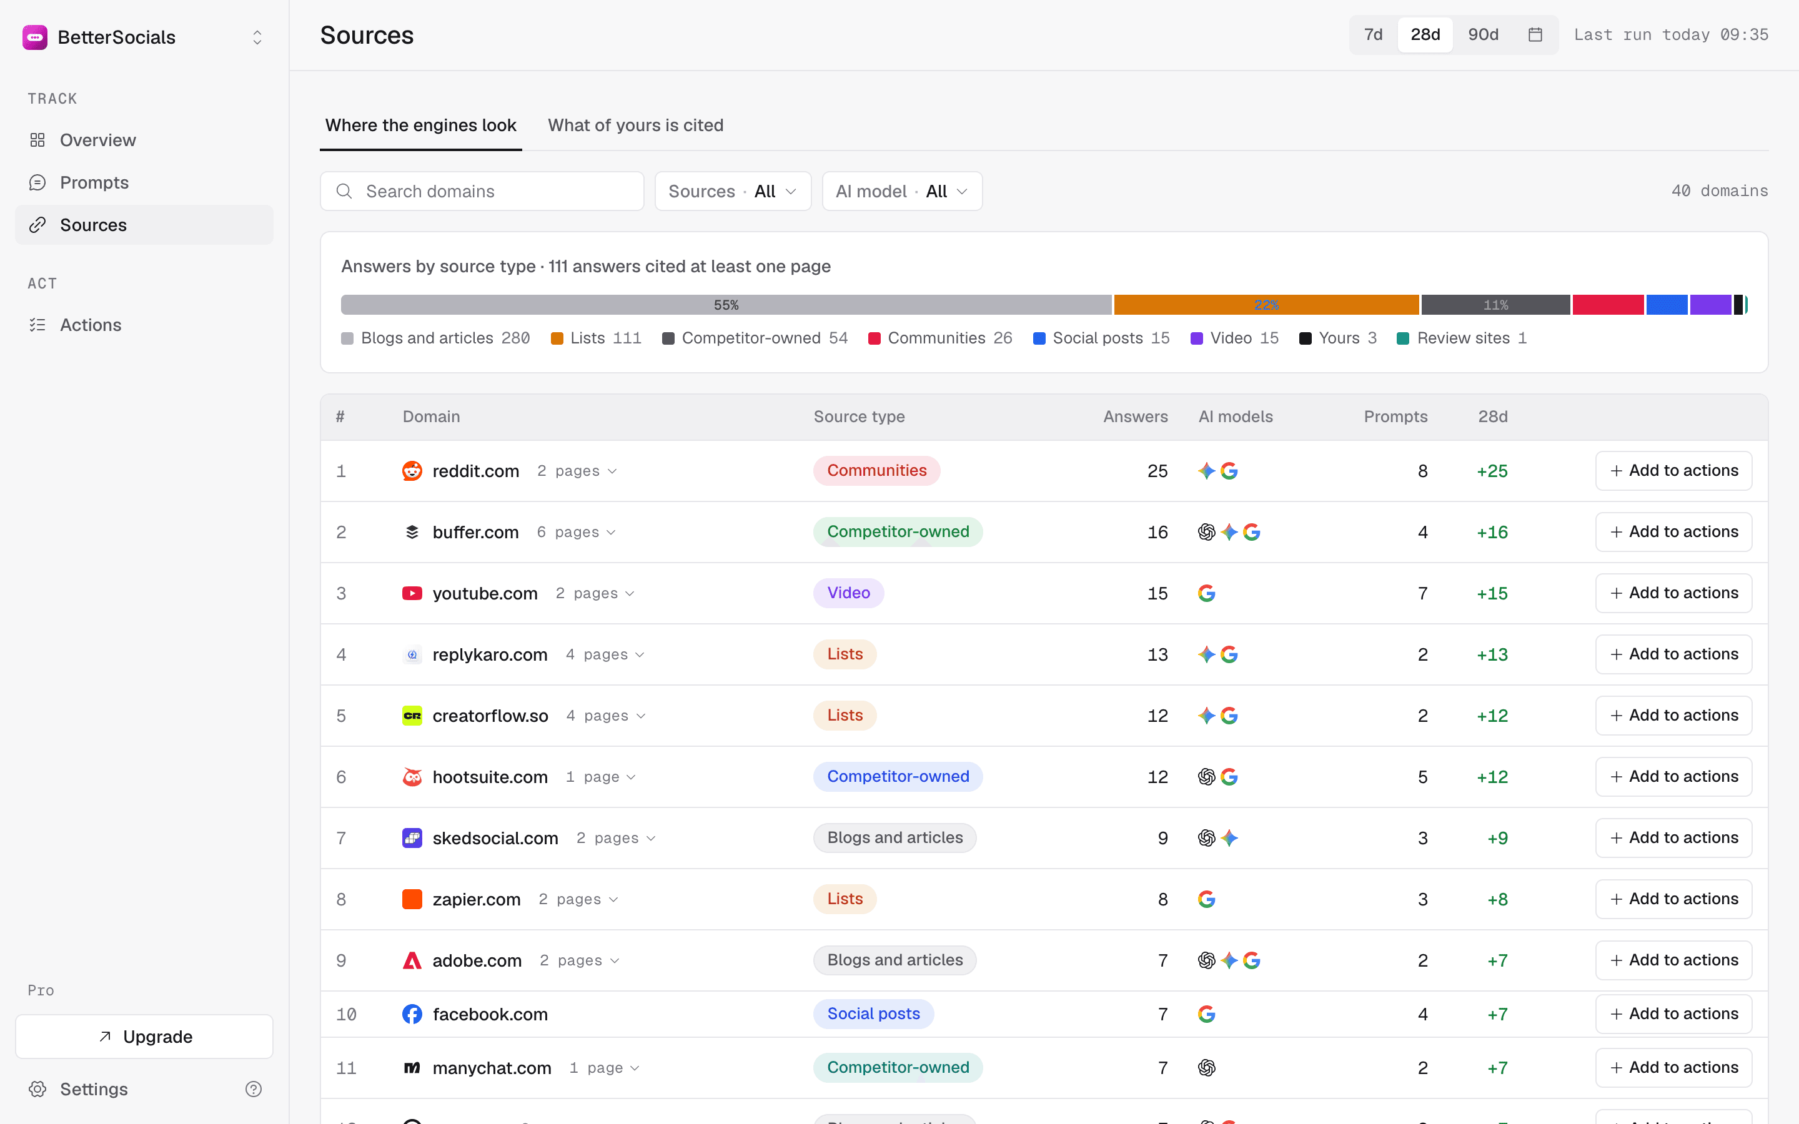Switch to 90d time range
The height and width of the screenshot is (1124, 1799).
click(x=1483, y=35)
